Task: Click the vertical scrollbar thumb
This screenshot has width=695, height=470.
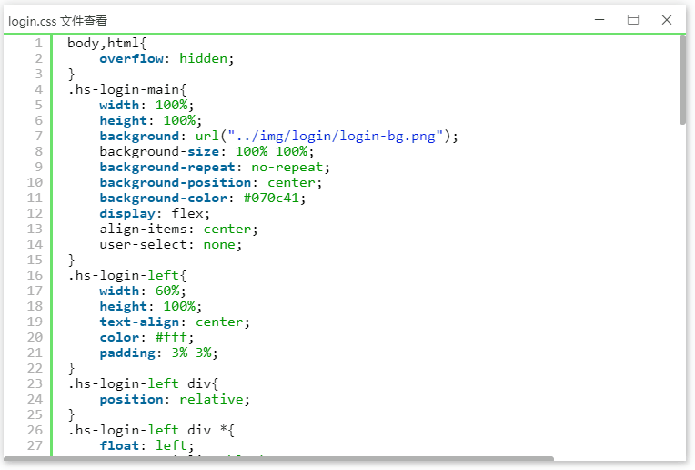Action: tap(682, 80)
